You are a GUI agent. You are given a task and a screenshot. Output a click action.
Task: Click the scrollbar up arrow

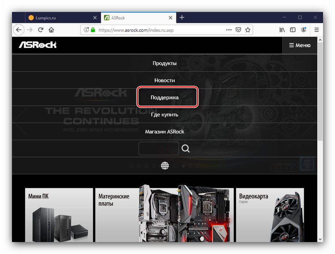pos(320,40)
